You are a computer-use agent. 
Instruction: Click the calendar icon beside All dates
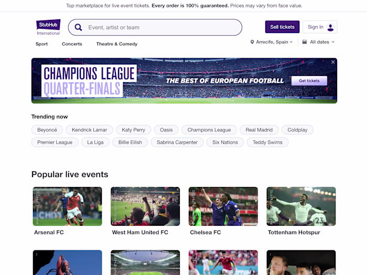(x=305, y=42)
